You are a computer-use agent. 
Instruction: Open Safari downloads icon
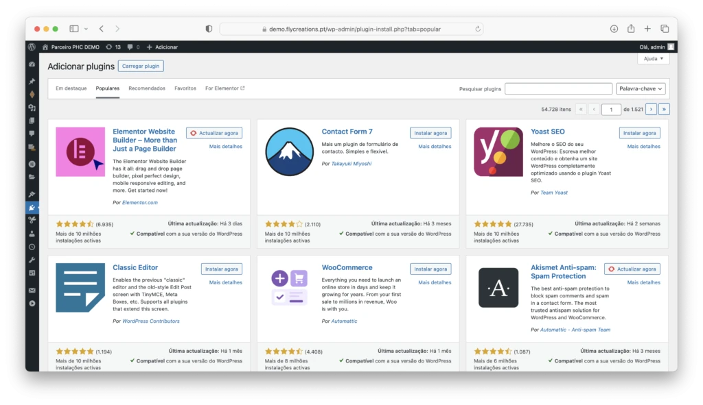(614, 29)
